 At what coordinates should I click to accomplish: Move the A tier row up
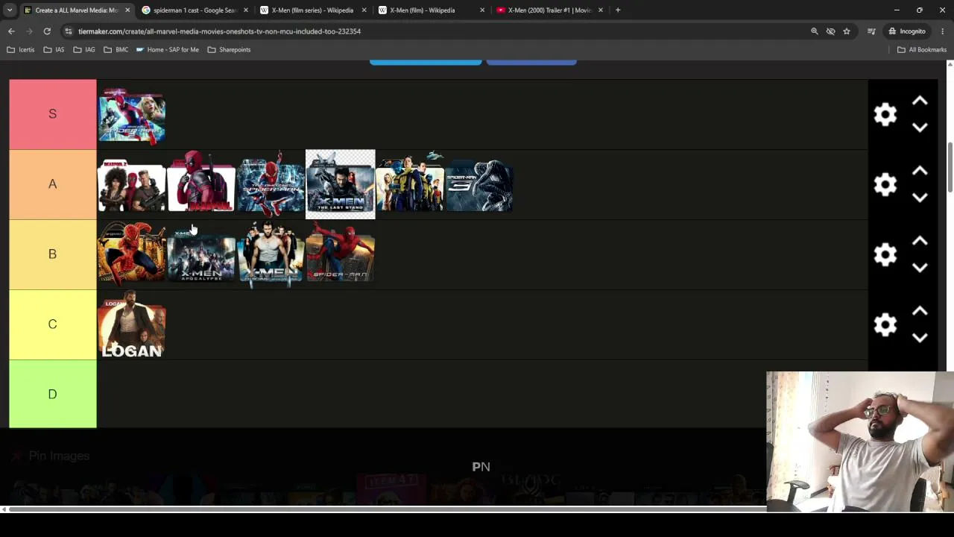pos(920,171)
